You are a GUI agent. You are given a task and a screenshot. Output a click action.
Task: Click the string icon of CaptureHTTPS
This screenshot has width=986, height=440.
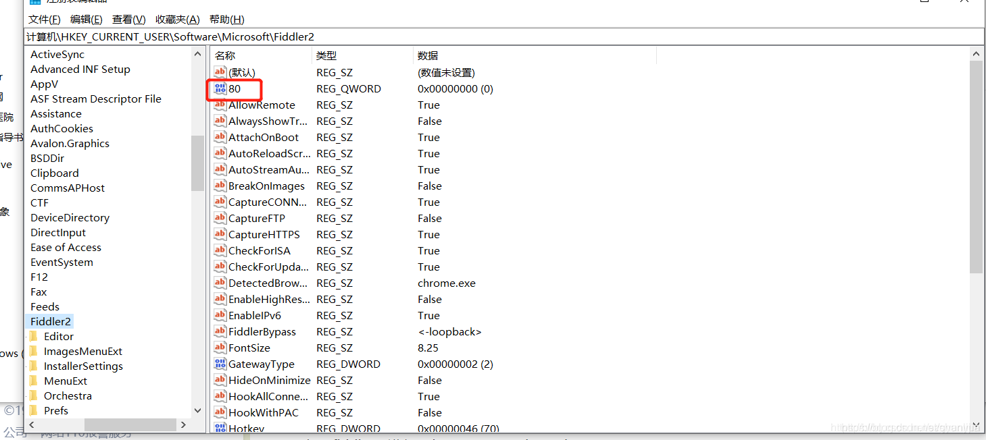pyautogui.click(x=220, y=234)
